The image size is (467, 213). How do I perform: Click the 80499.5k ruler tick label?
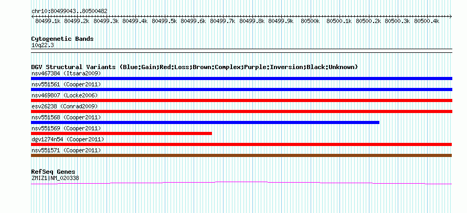pyautogui.click(x=165, y=21)
